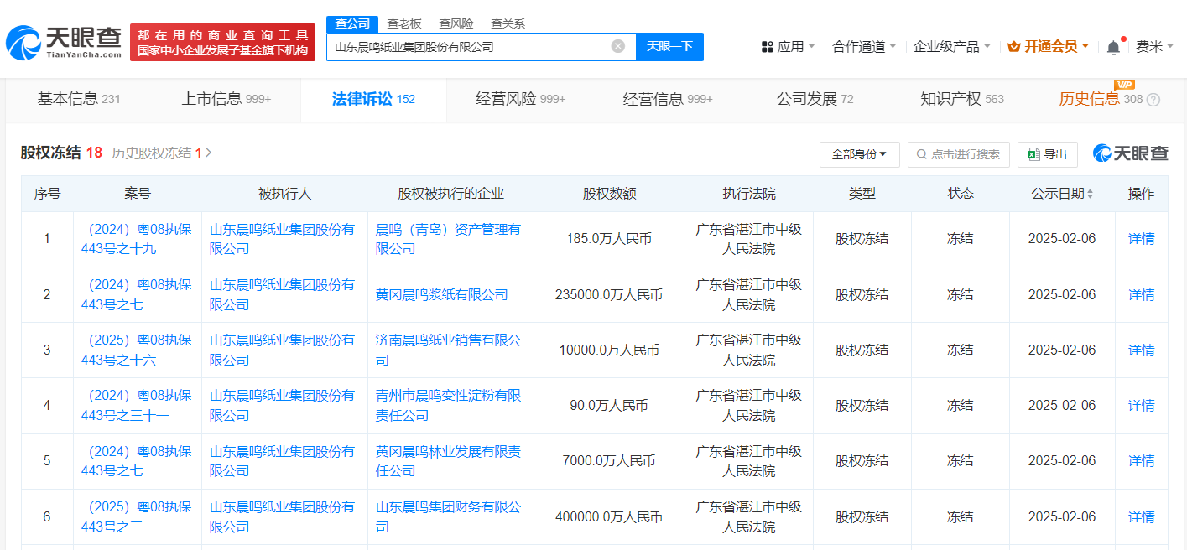Click 详情 for row 3

(1141, 350)
